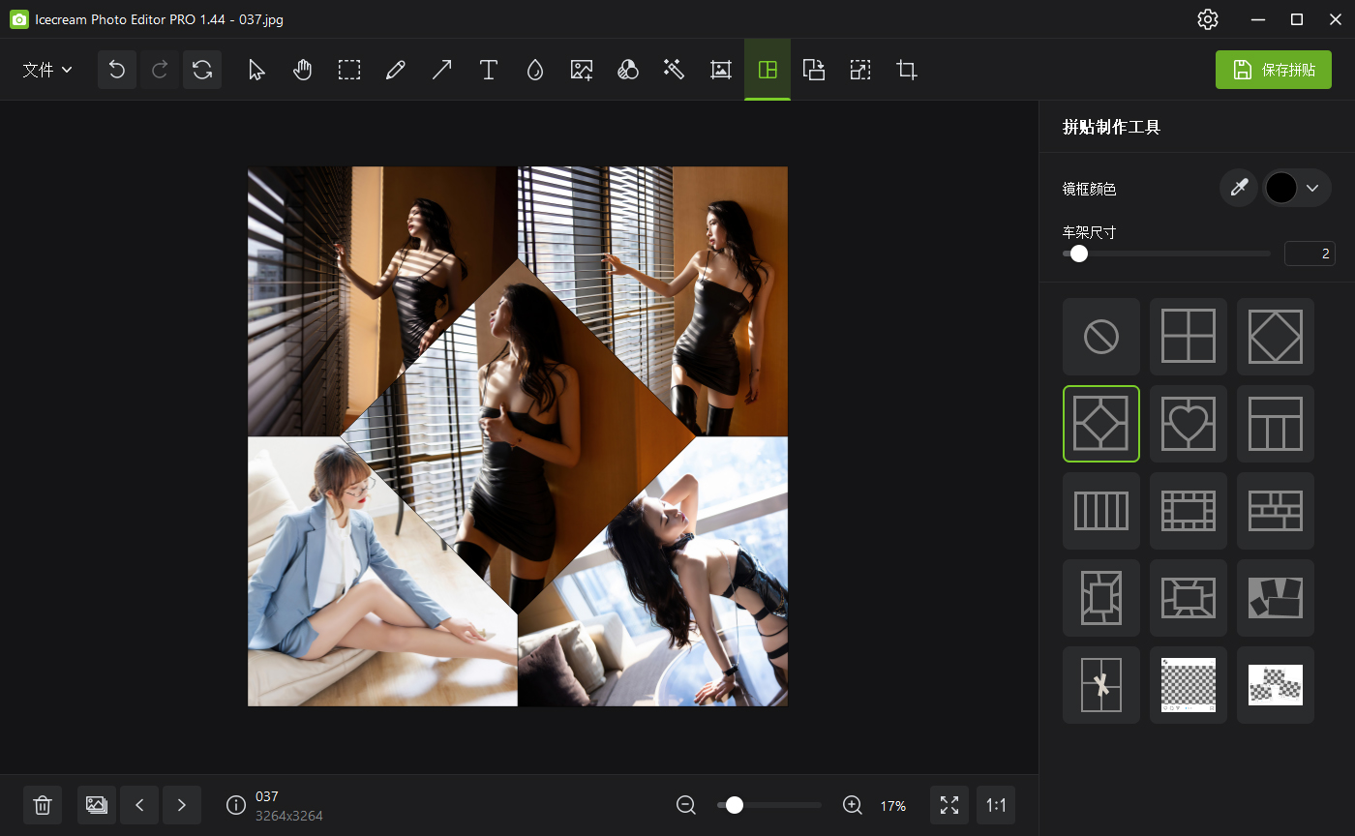This screenshot has height=836, width=1355.
Task: Click the 1:1 zoom button
Action: pos(996,804)
